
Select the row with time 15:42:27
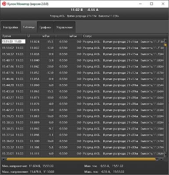tap(83, 110)
